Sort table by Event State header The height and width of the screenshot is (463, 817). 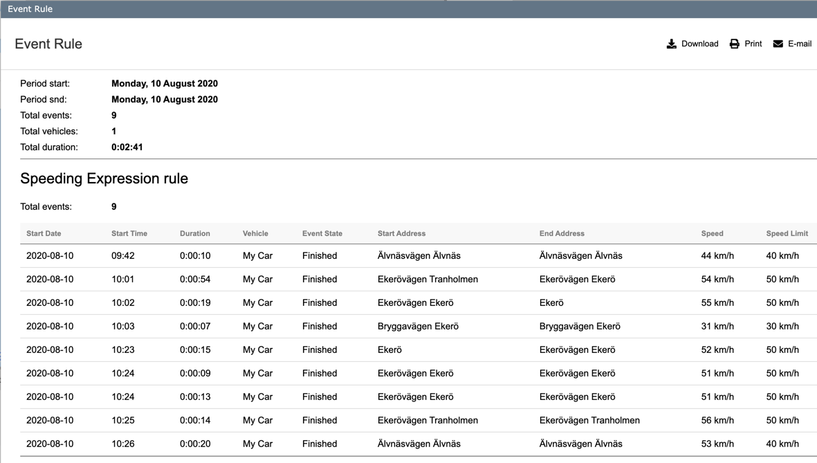[322, 234]
